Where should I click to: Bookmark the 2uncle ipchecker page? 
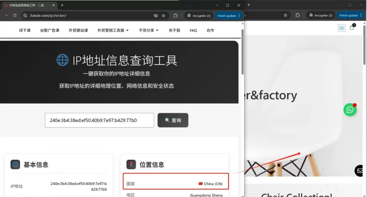pos(163,16)
